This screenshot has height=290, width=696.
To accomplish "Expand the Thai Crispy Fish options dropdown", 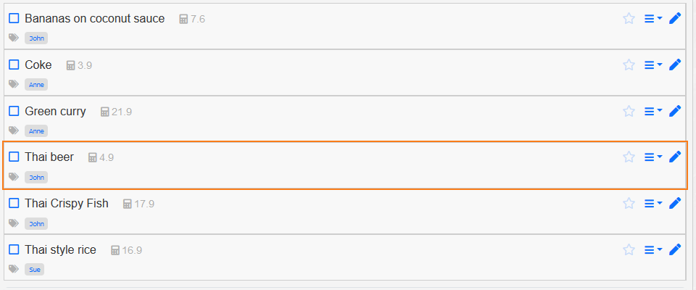I will (652, 203).
